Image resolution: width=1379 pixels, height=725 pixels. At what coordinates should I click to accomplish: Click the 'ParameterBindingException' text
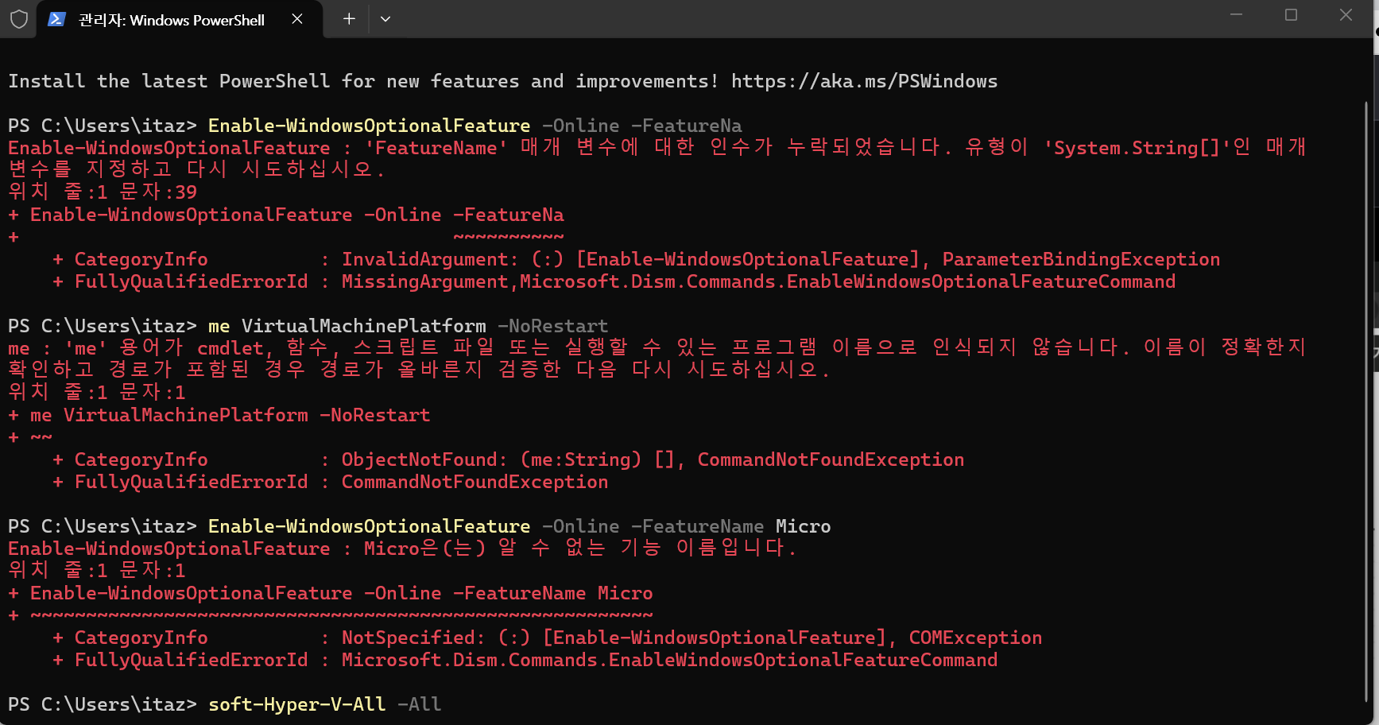[1081, 259]
